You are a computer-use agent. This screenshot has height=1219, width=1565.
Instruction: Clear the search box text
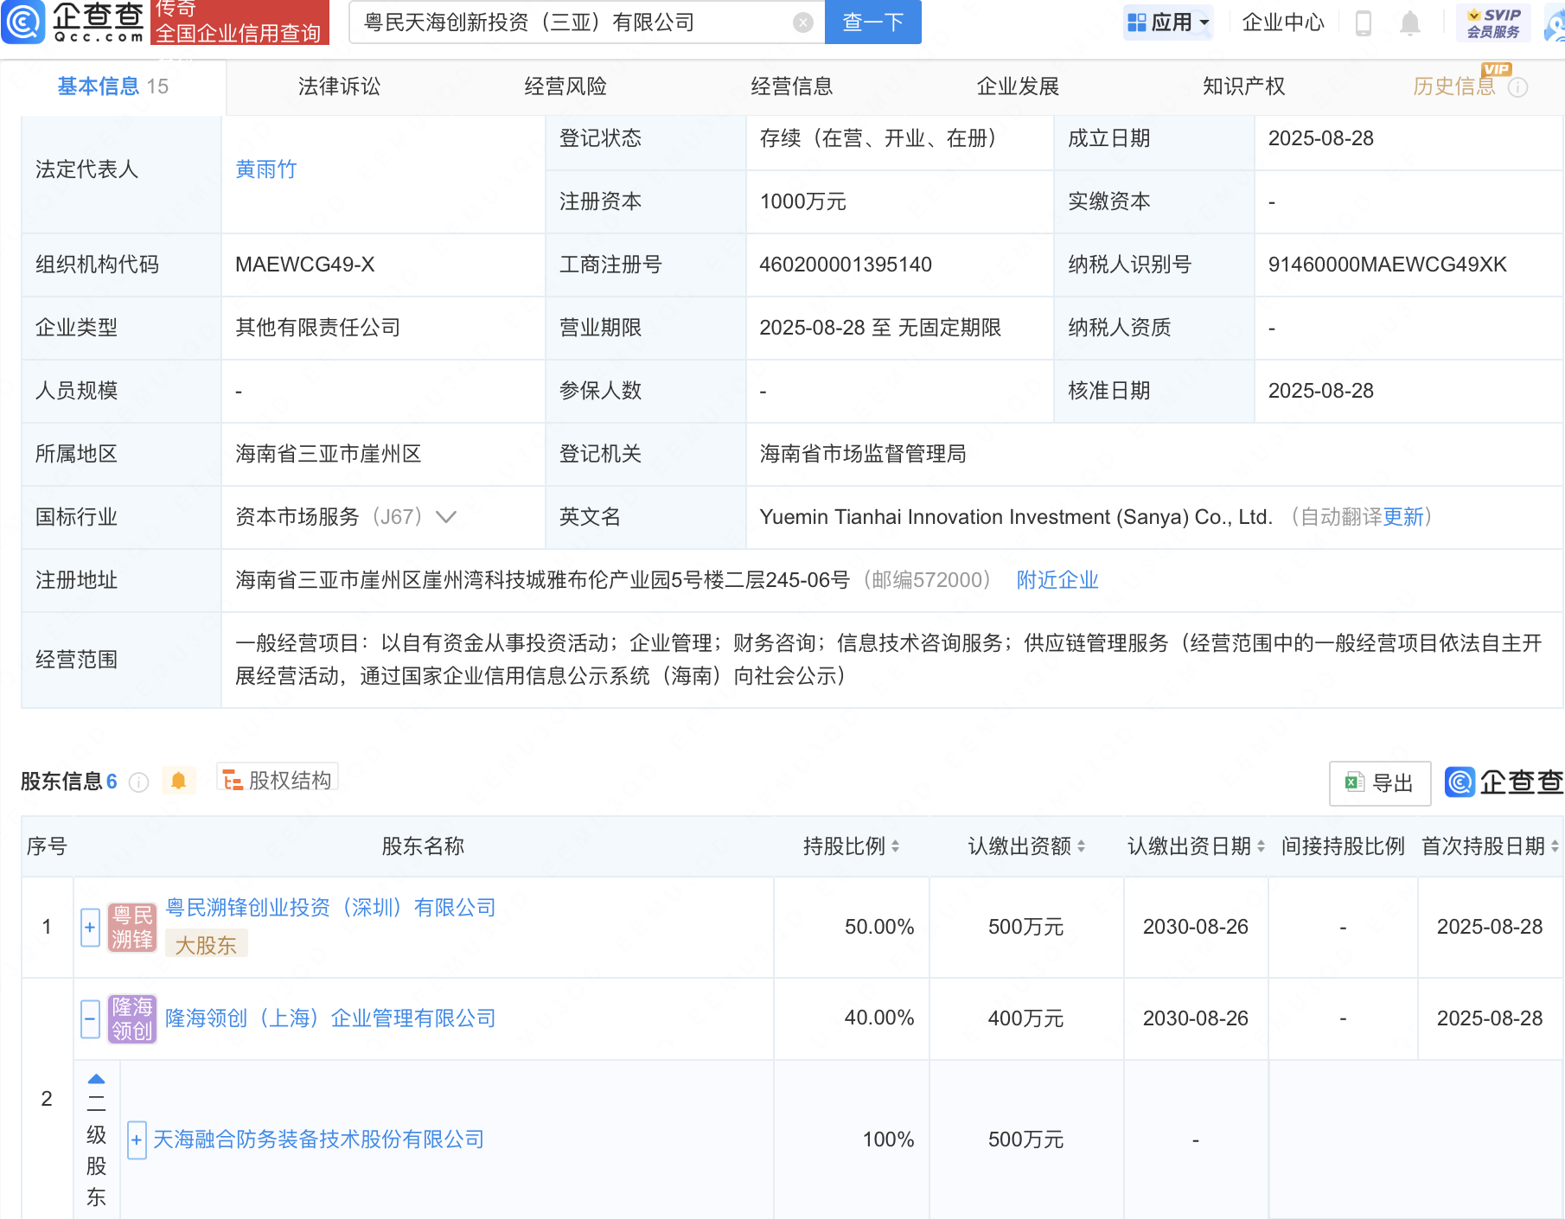pyautogui.click(x=802, y=22)
